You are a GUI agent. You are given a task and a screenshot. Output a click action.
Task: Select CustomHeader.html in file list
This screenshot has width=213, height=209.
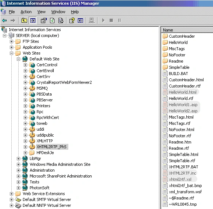(x=186, y=80)
